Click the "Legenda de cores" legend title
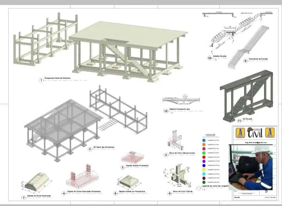The height and width of the screenshot is (206, 282). (215, 186)
